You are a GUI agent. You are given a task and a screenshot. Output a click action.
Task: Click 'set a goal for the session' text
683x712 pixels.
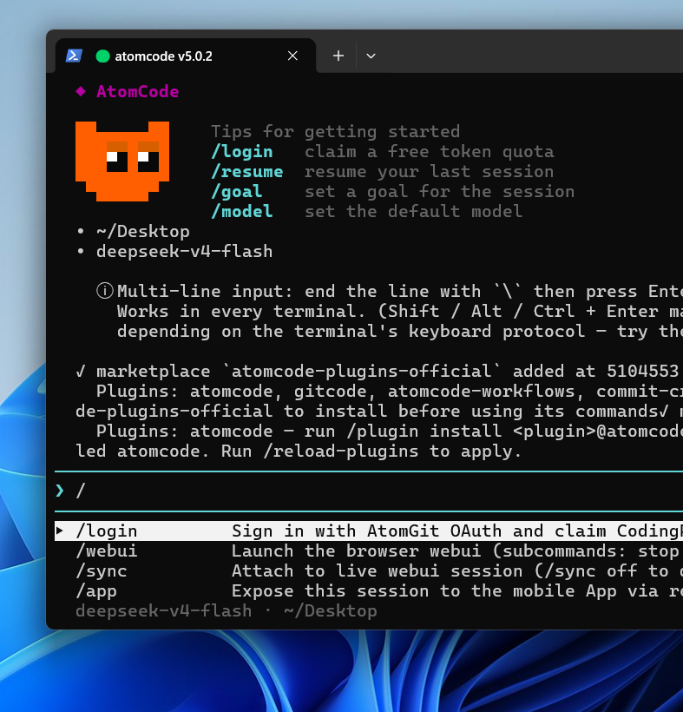pyautogui.click(x=439, y=191)
